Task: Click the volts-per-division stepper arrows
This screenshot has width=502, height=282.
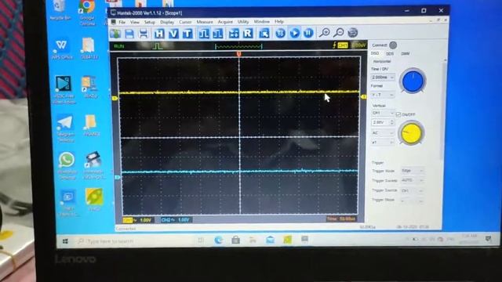Action: [391, 122]
